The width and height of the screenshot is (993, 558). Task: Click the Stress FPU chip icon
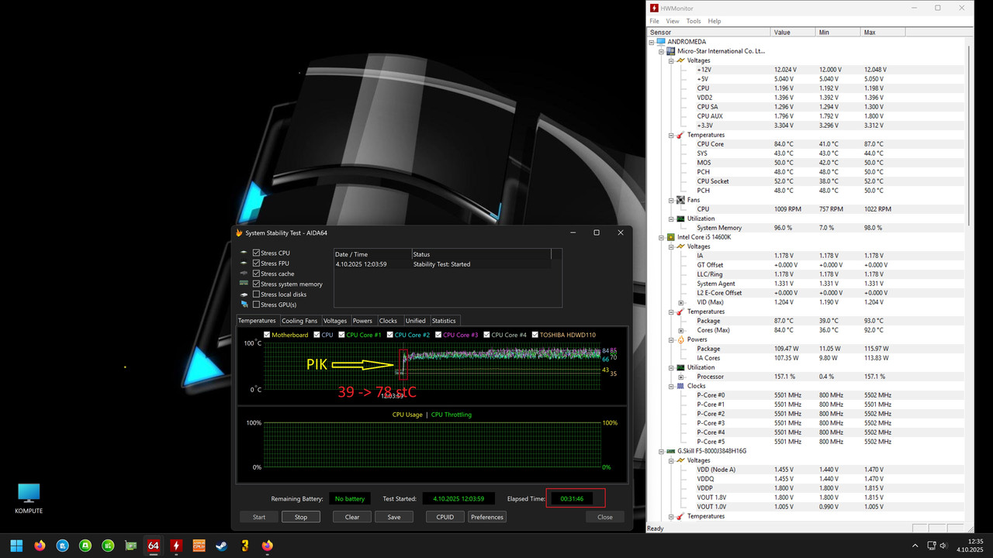[x=244, y=263]
